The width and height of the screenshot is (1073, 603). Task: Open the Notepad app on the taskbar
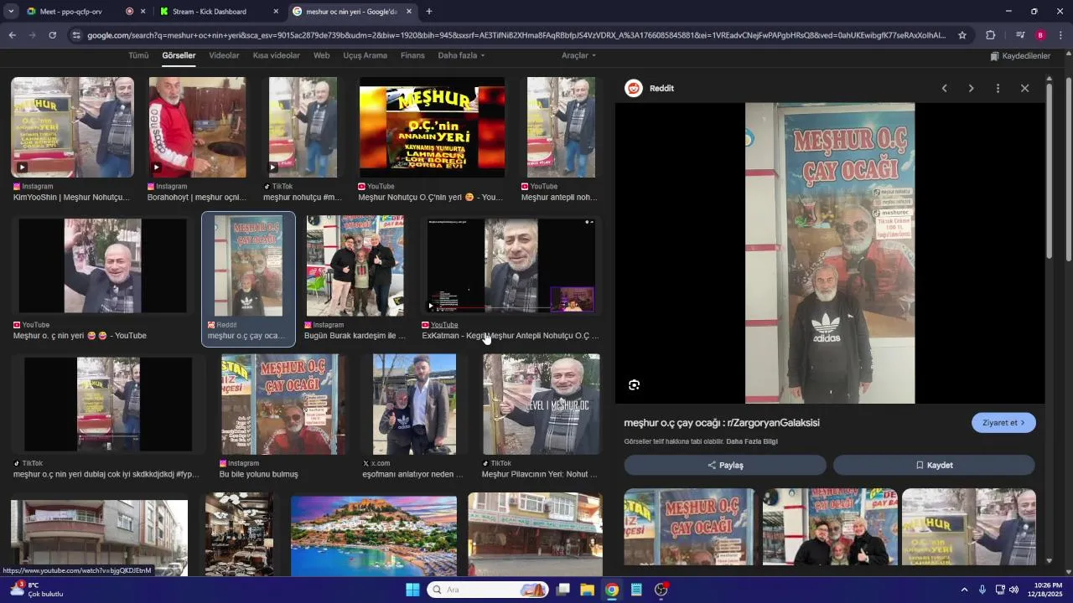tap(636, 590)
